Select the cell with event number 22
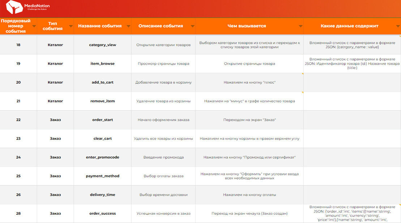The image size is (401, 223). pyautogui.click(x=18, y=120)
